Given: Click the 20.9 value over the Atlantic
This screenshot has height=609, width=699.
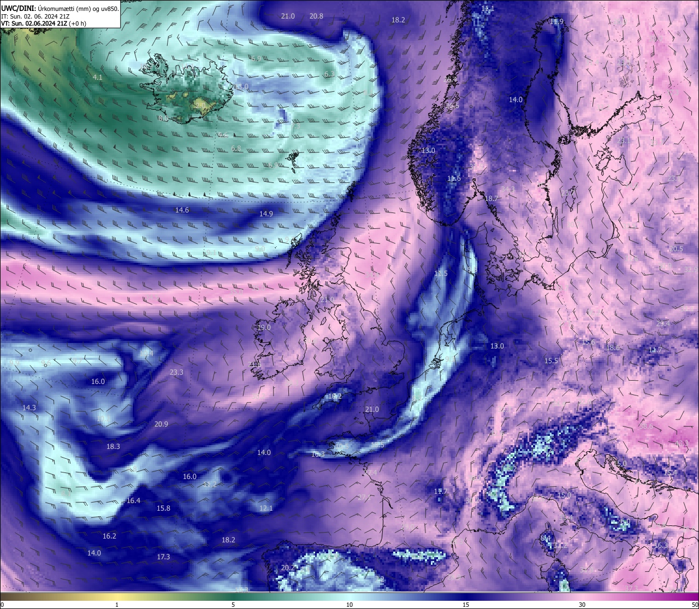Looking at the screenshot, I should coord(161,424).
